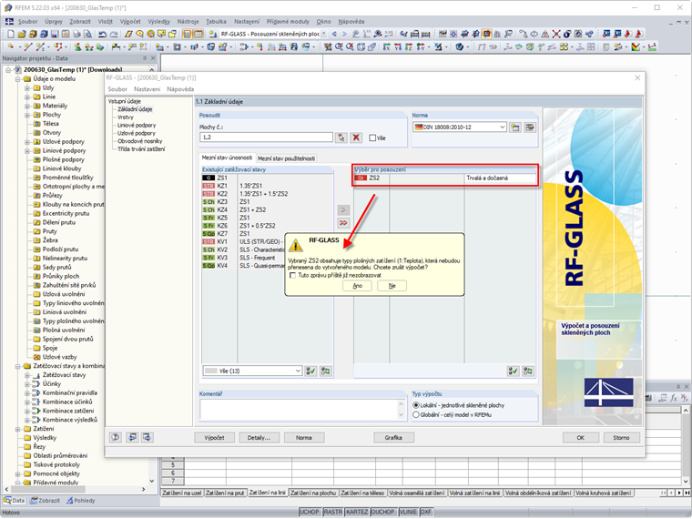This screenshot has height=519, width=692.
Task: Open the Výpočet menu in the main menu bar
Action: click(x=130, y=21)
